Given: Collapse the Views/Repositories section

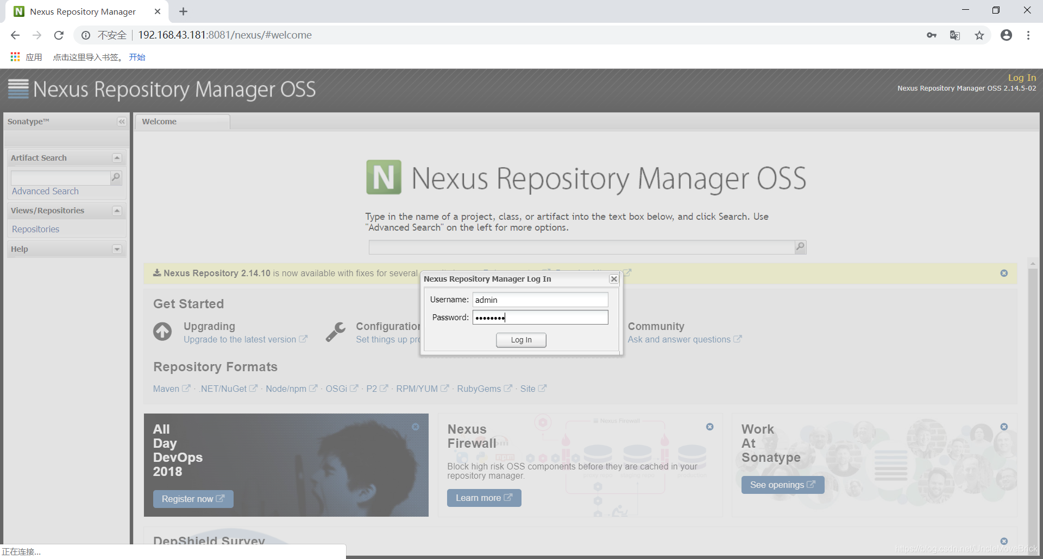Looking at the screenshot, I should pyautogui.click(x=117, y=211).
